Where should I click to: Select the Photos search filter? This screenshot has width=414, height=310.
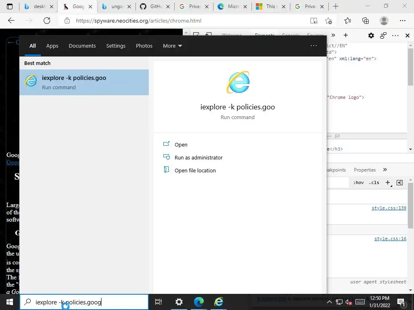pyautogui.click(x=144, y=46)
